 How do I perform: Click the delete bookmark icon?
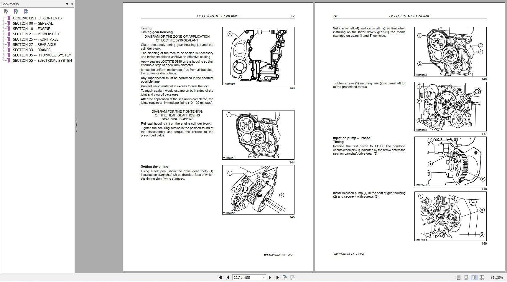pos(6,11)
